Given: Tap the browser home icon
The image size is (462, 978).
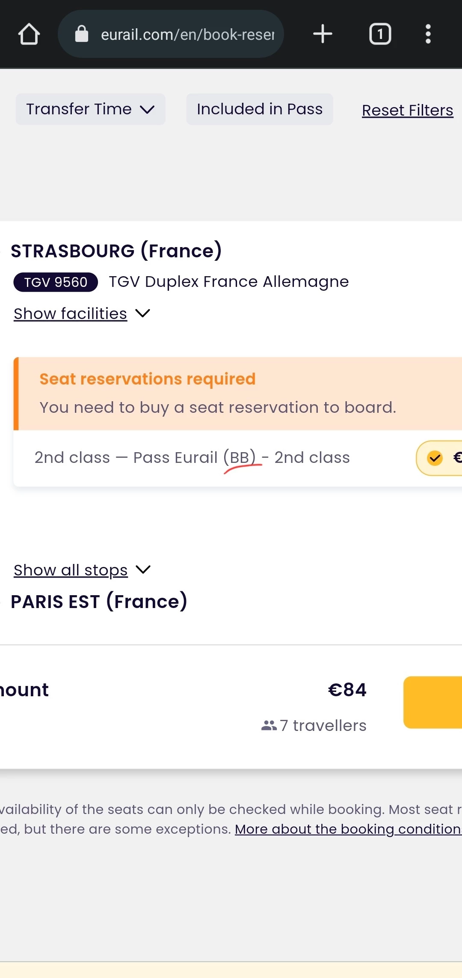Looking at the screenshot, I should [29, 34].
